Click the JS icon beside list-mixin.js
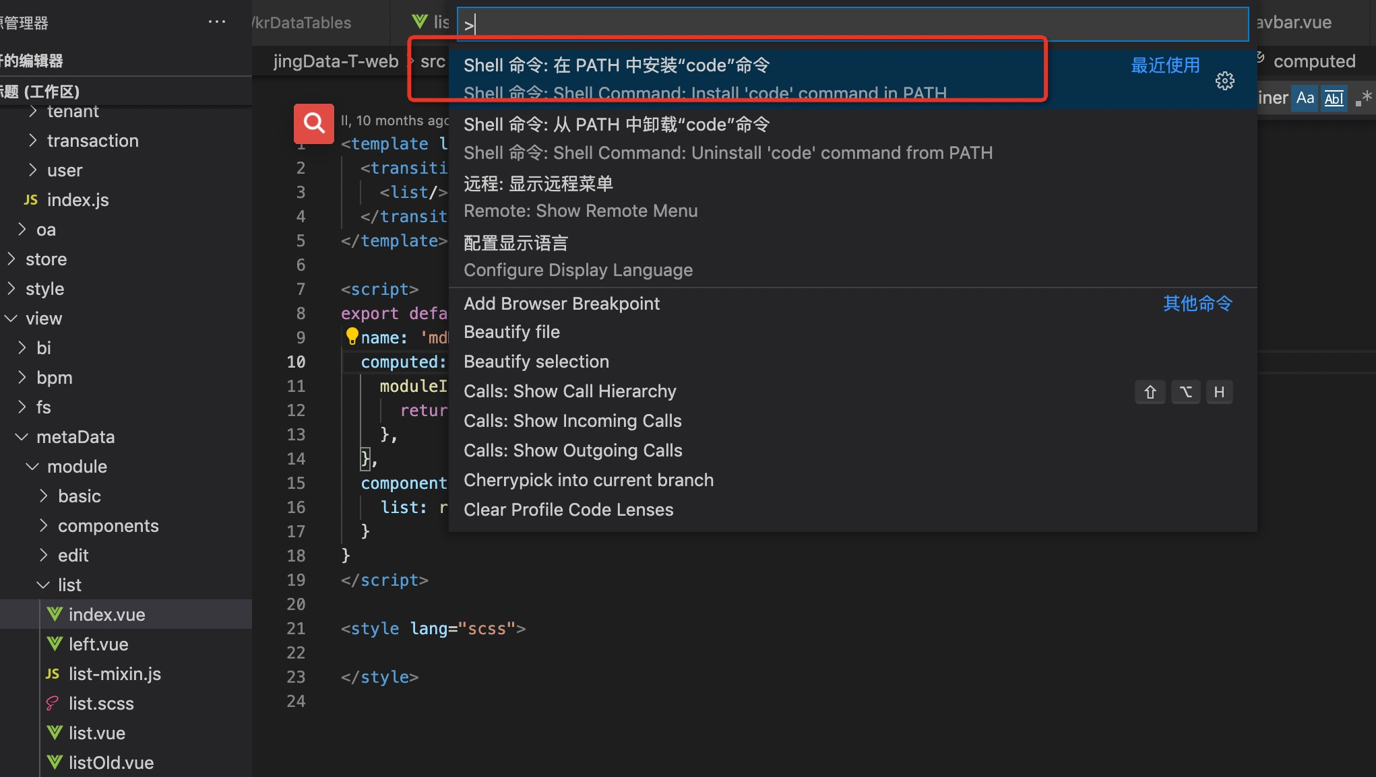 coord(52,673)
